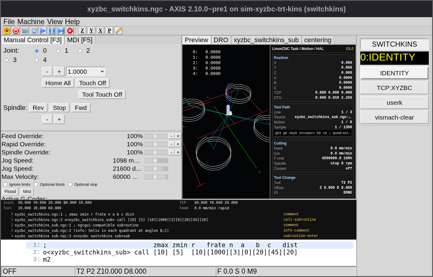The width and height of the screenshot is (433, 277).
Task: Run the program with the play icon
Action: pos(43,31)
